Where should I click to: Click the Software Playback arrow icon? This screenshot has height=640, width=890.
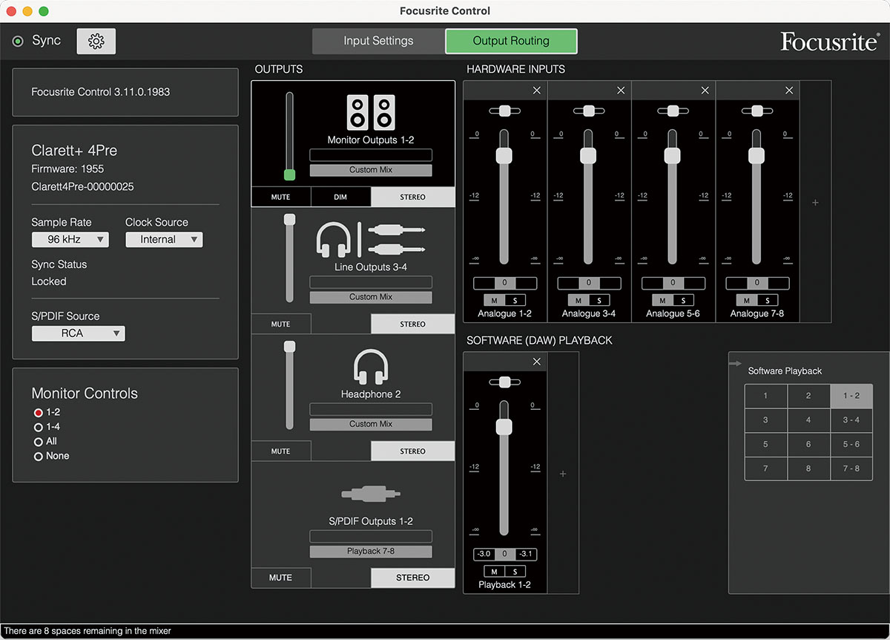tap(736, 364)
